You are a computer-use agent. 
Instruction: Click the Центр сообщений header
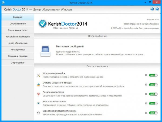[97, 36]
